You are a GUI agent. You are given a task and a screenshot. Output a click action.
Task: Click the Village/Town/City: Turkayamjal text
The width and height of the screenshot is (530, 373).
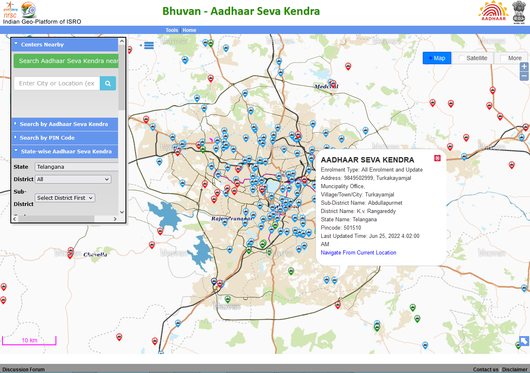click(x=357, y=194)
